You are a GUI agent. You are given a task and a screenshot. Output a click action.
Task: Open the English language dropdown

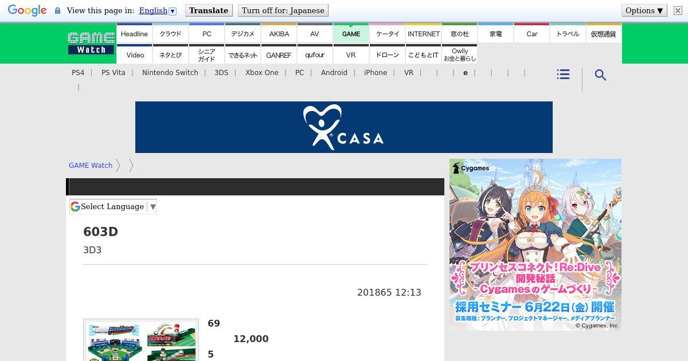158,10
